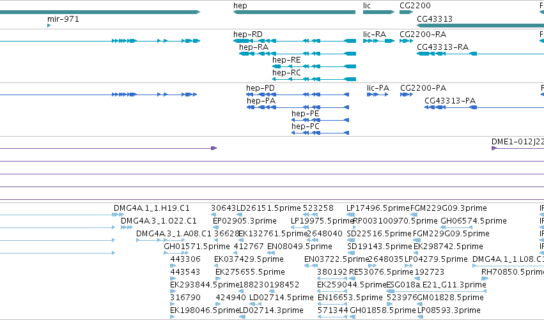Viewport: 544px width, 320px height.
Task: Select the EN03722.5prime EST
Action: pyautogui.click(x=311, y=266)
